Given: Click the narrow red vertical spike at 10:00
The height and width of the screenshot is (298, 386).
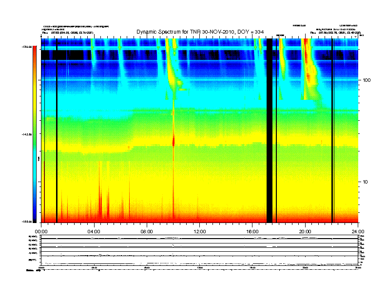Looking at the screenshot, I should (174, 160).
